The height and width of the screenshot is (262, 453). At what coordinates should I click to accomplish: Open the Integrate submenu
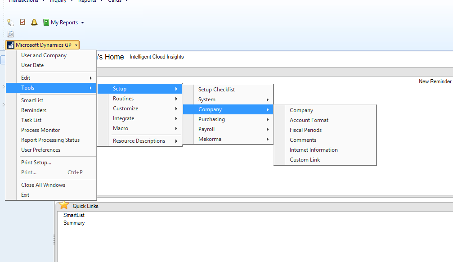140,118
